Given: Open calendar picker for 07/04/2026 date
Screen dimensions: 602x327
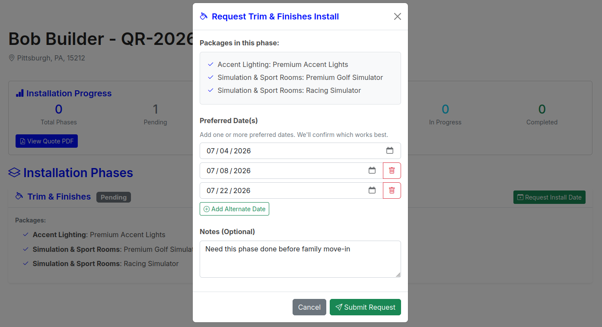Looking at the screenshot, I should (389, 151).
